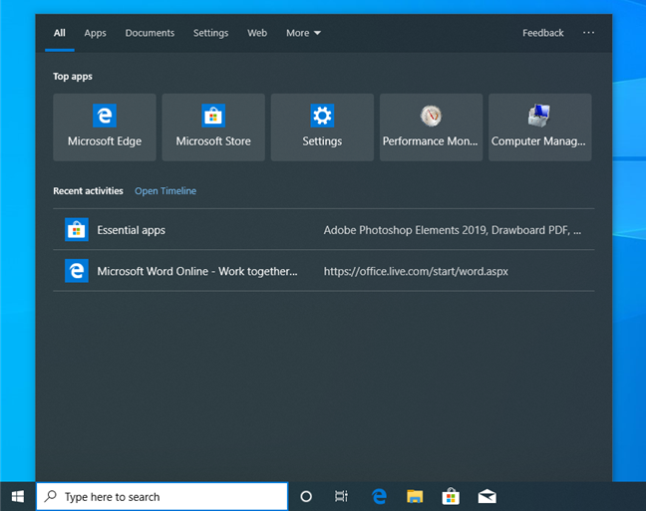
Task: Click the Cortana circle icon on the taskbar
Action: pos(306,497)
